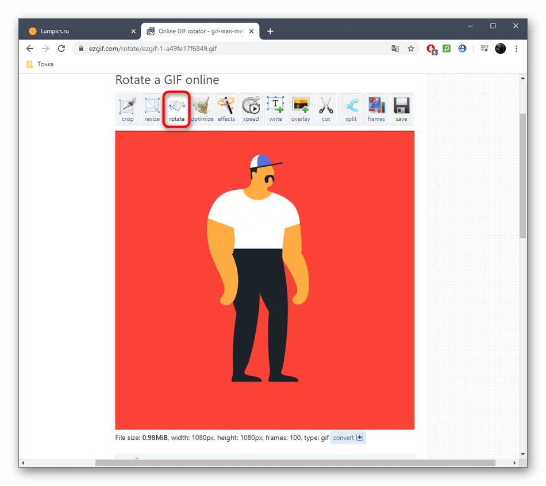
Task: View site security lock info
Action: 81,48
